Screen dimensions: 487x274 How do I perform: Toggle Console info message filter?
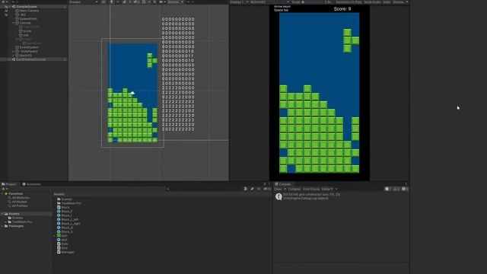click(387, 189)
